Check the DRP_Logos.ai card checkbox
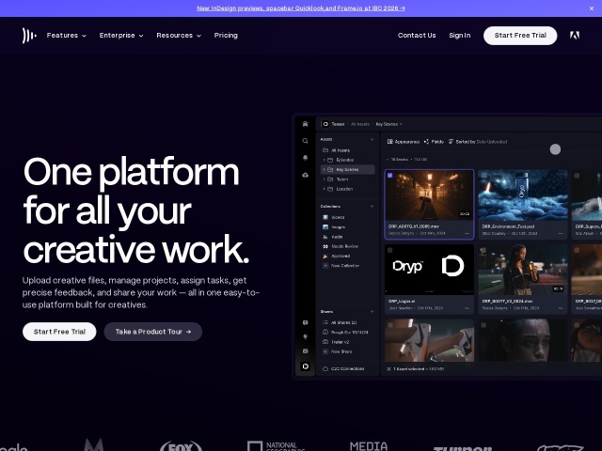The width and height of the screenshot is (602, 451). pyautogui.click(x=390, y=250)
